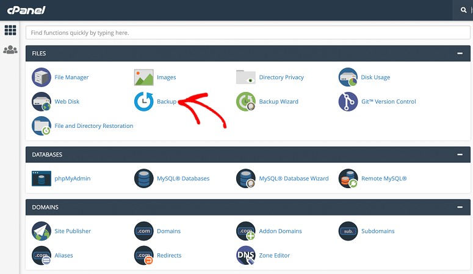Open the Subdomains link
Viewport: 473px width, 274px height.
pos(378,231)
